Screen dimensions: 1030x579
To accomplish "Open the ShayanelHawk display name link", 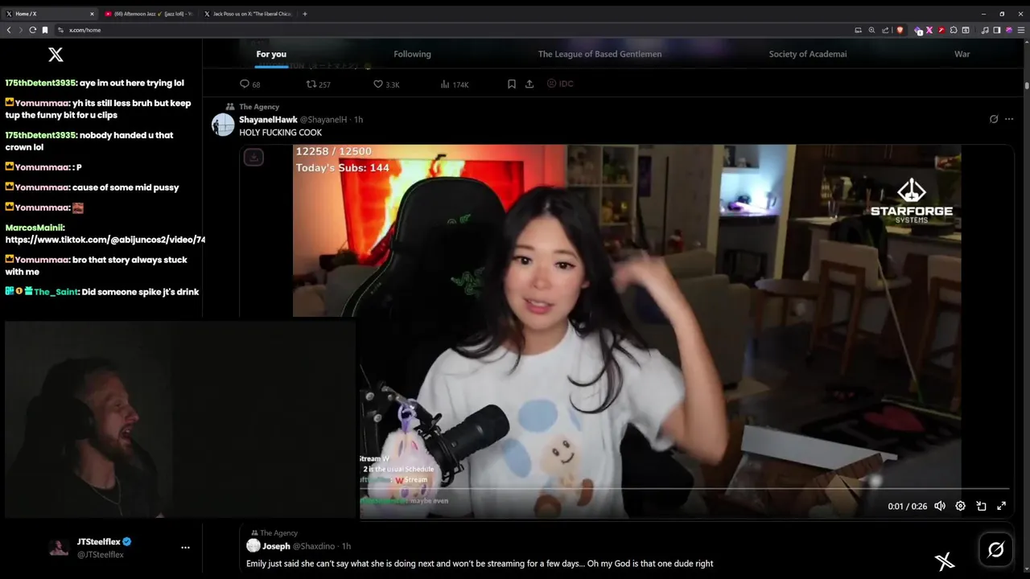I will coord(268,119).
